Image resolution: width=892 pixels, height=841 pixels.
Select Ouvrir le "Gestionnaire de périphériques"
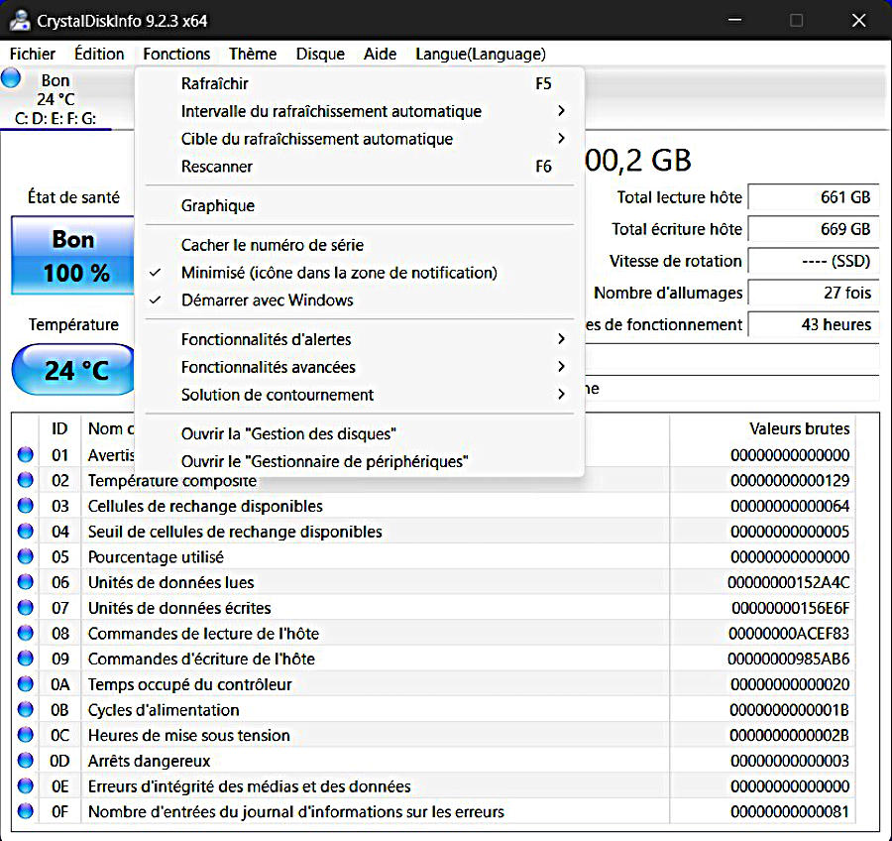(360, 461)
